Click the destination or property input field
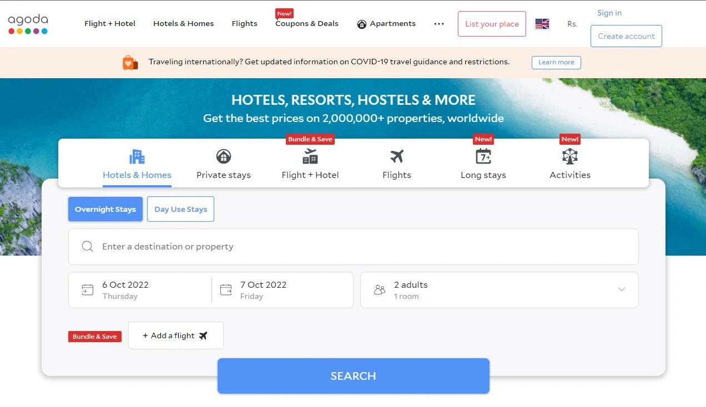The height and width of the screenshot is (407, 706). 354,247
